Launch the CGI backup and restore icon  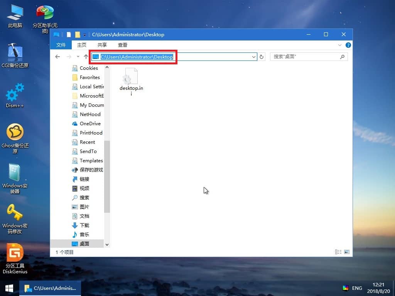click(15, 53)
